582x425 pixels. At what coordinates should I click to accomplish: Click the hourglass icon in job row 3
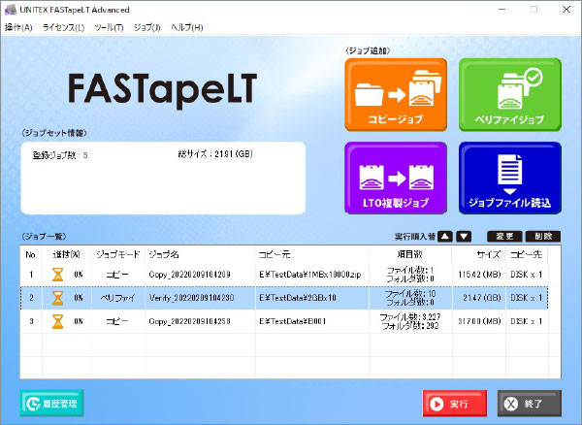pos(57,321)
